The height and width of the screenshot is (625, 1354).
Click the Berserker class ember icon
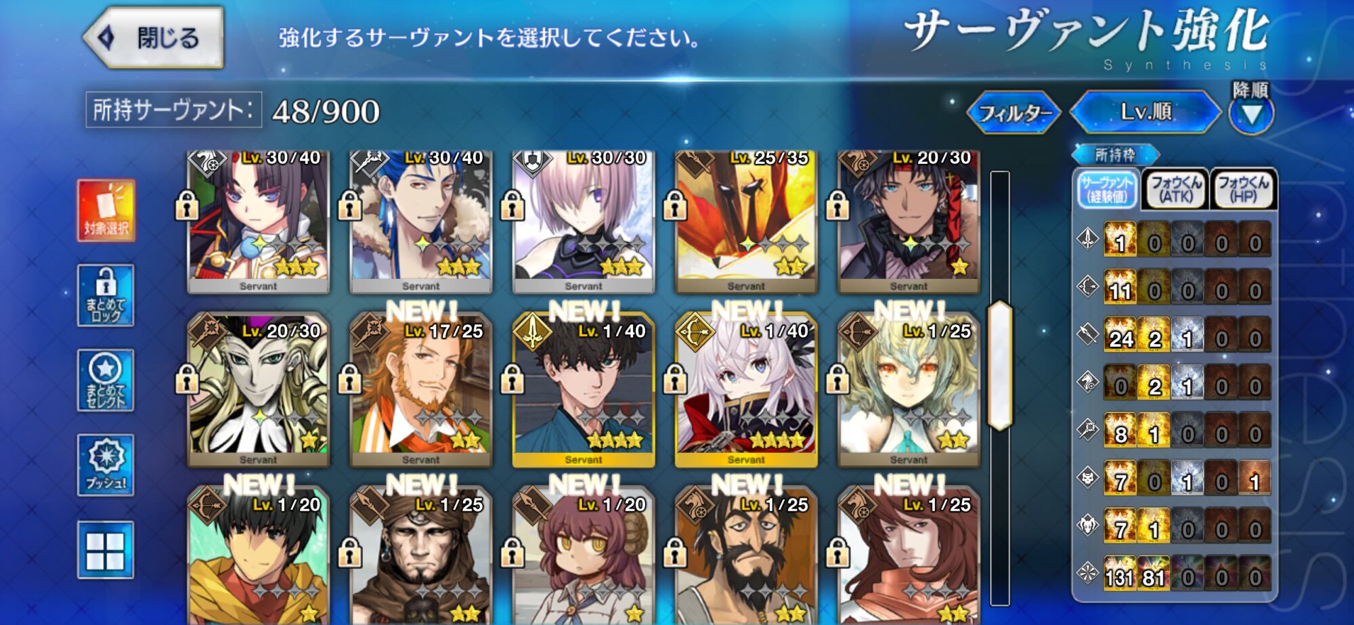(x=1088, y=525)
